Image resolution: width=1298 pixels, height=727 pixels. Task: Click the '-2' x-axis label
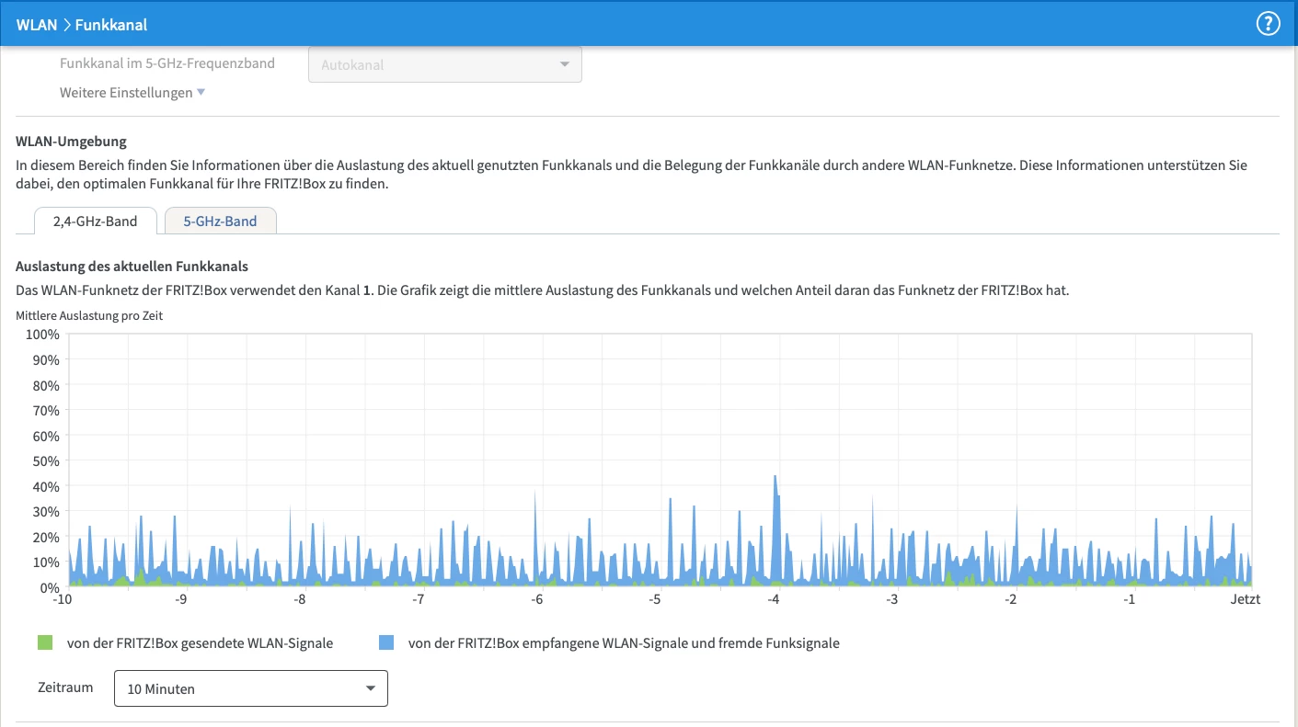point(1011,599)
